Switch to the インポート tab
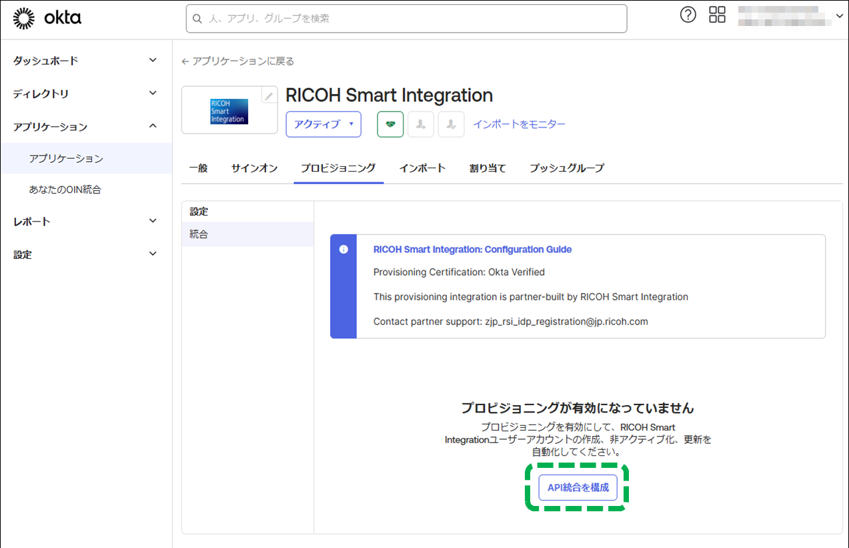The width and height of the screenshot is (849, 548). click(422, 168)
